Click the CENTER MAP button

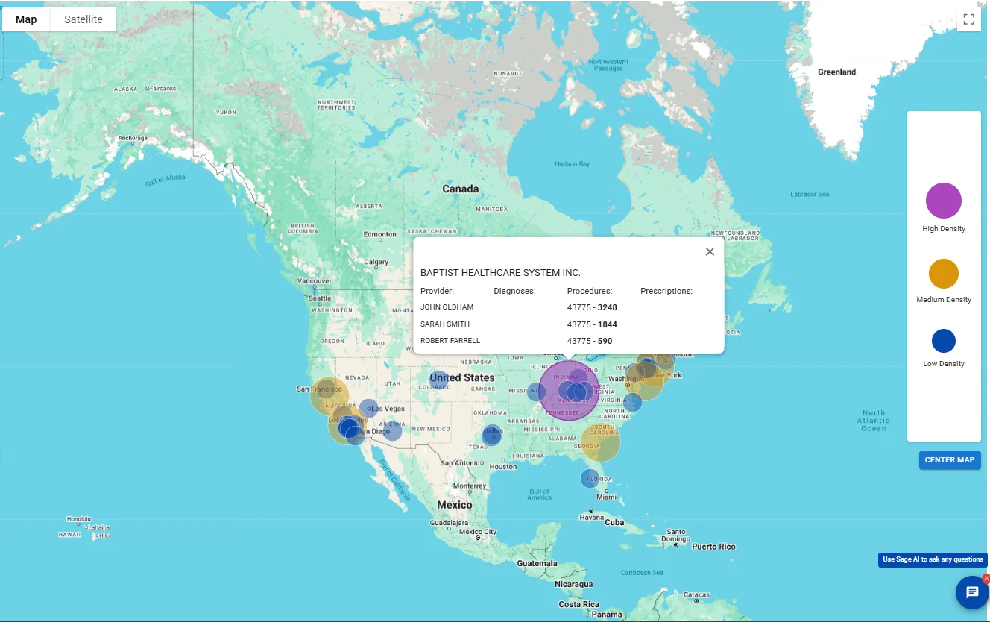tap(950, 460)
